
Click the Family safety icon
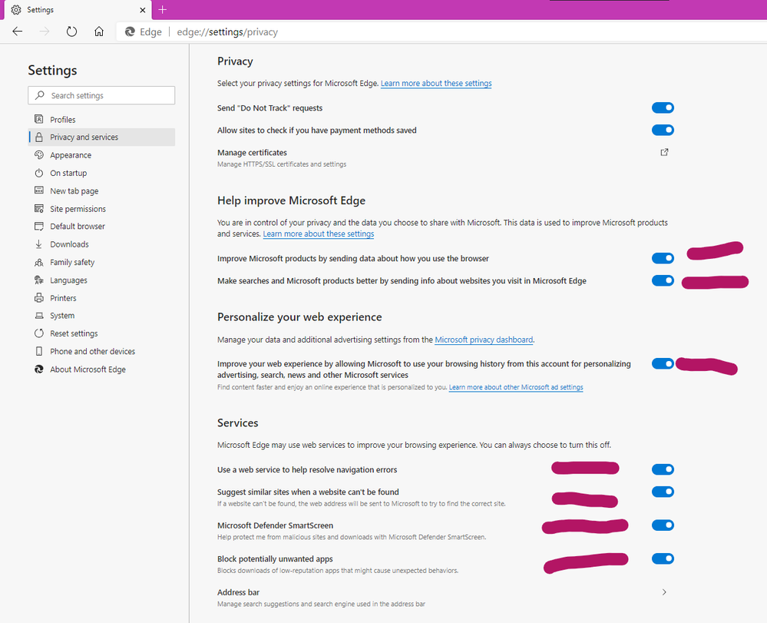click(x=38, y=262)
